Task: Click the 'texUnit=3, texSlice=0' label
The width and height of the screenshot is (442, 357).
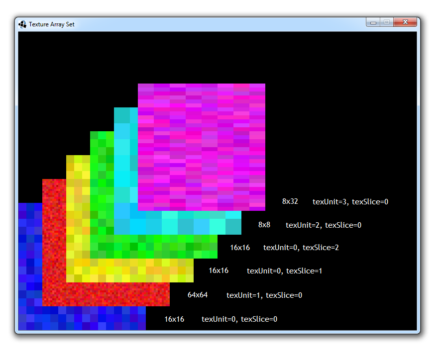Action: 350,201
